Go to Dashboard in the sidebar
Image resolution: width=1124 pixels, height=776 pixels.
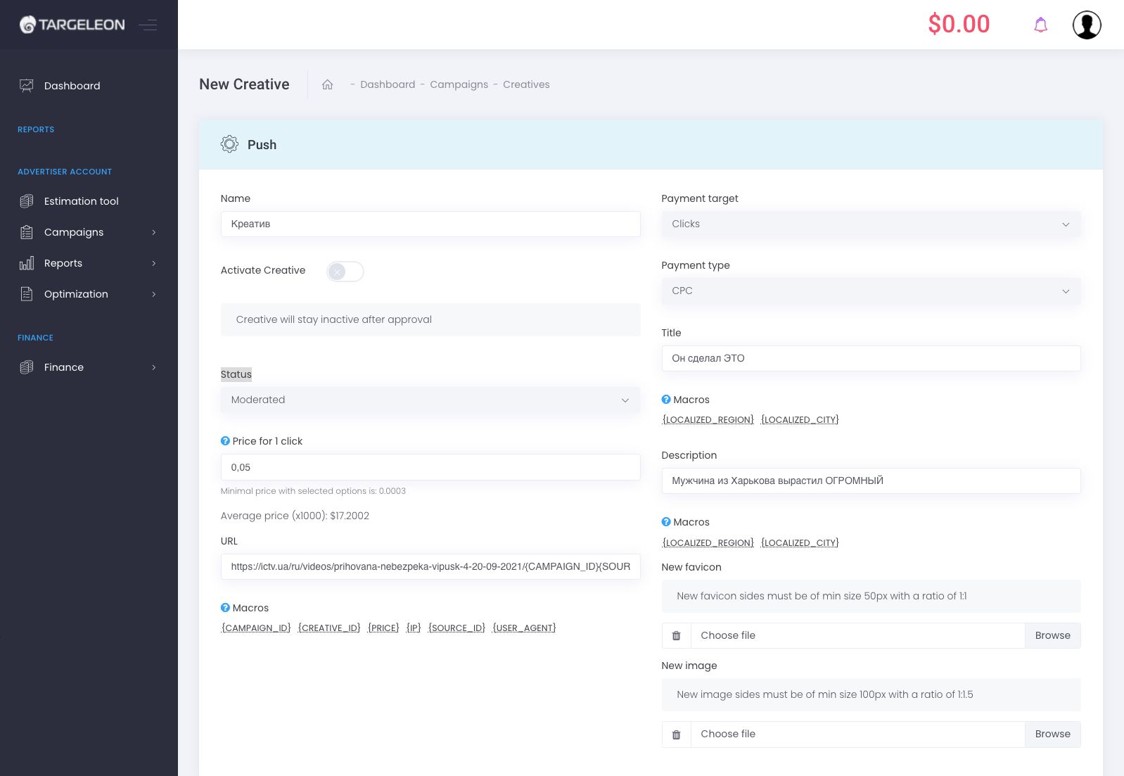click(72, 86)
